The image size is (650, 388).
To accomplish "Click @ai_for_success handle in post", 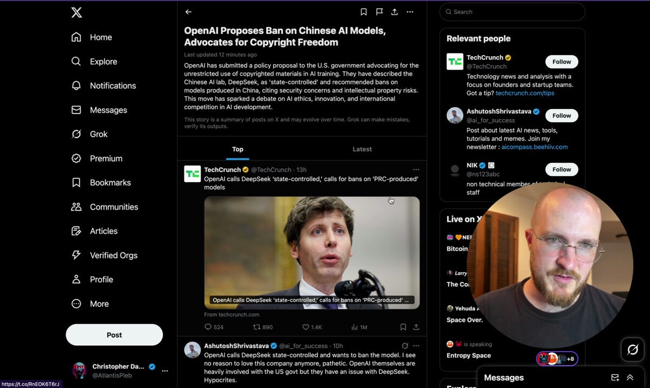I will (x=303, y=346).
